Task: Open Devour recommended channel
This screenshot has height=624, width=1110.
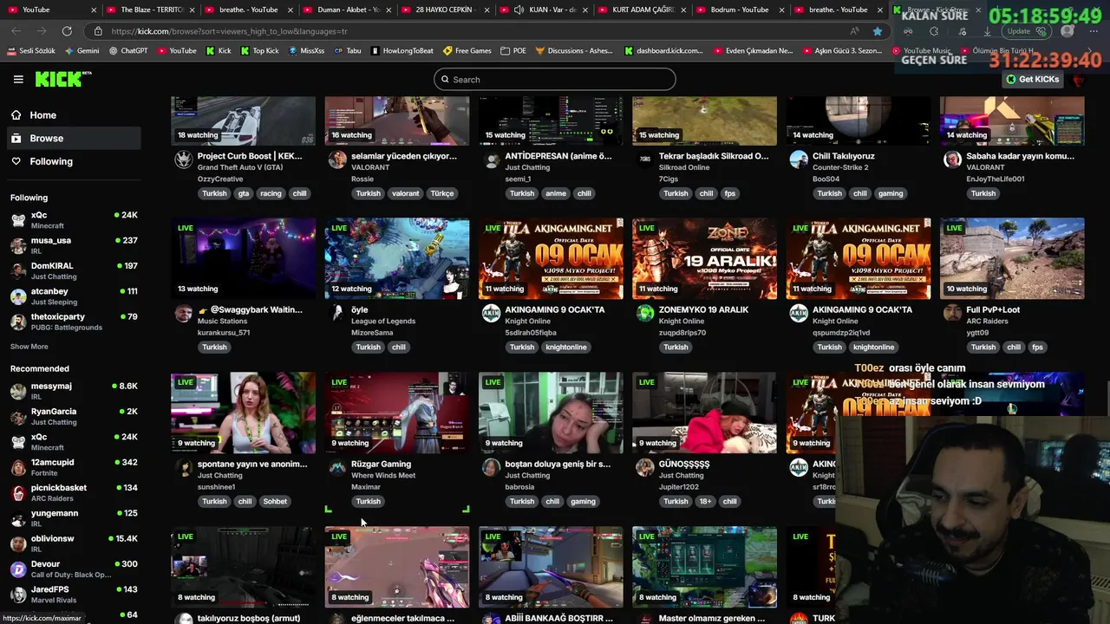Action: pos(73,569)
